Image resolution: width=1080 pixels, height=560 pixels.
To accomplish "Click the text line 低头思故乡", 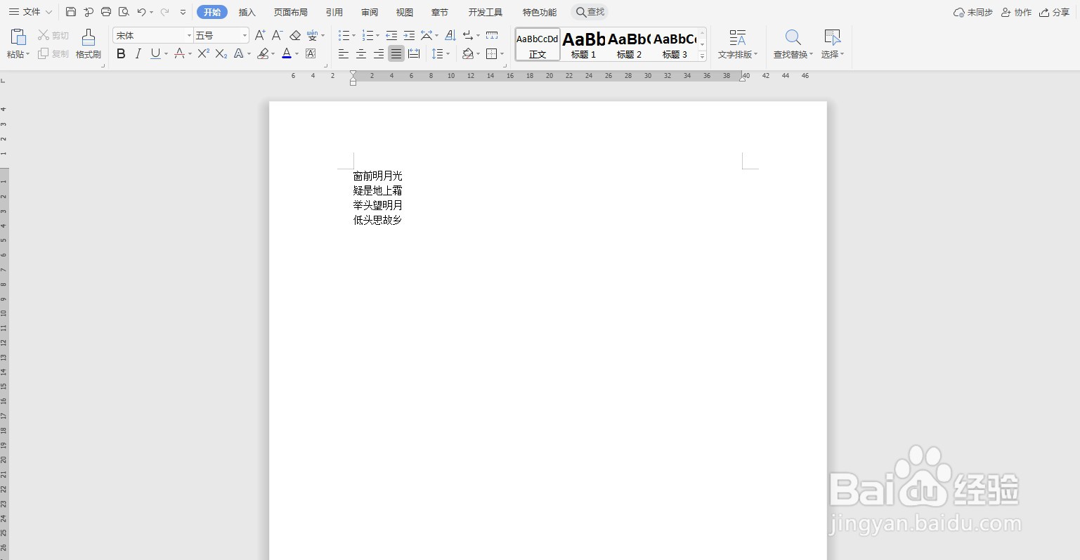I will coord(378,220).
